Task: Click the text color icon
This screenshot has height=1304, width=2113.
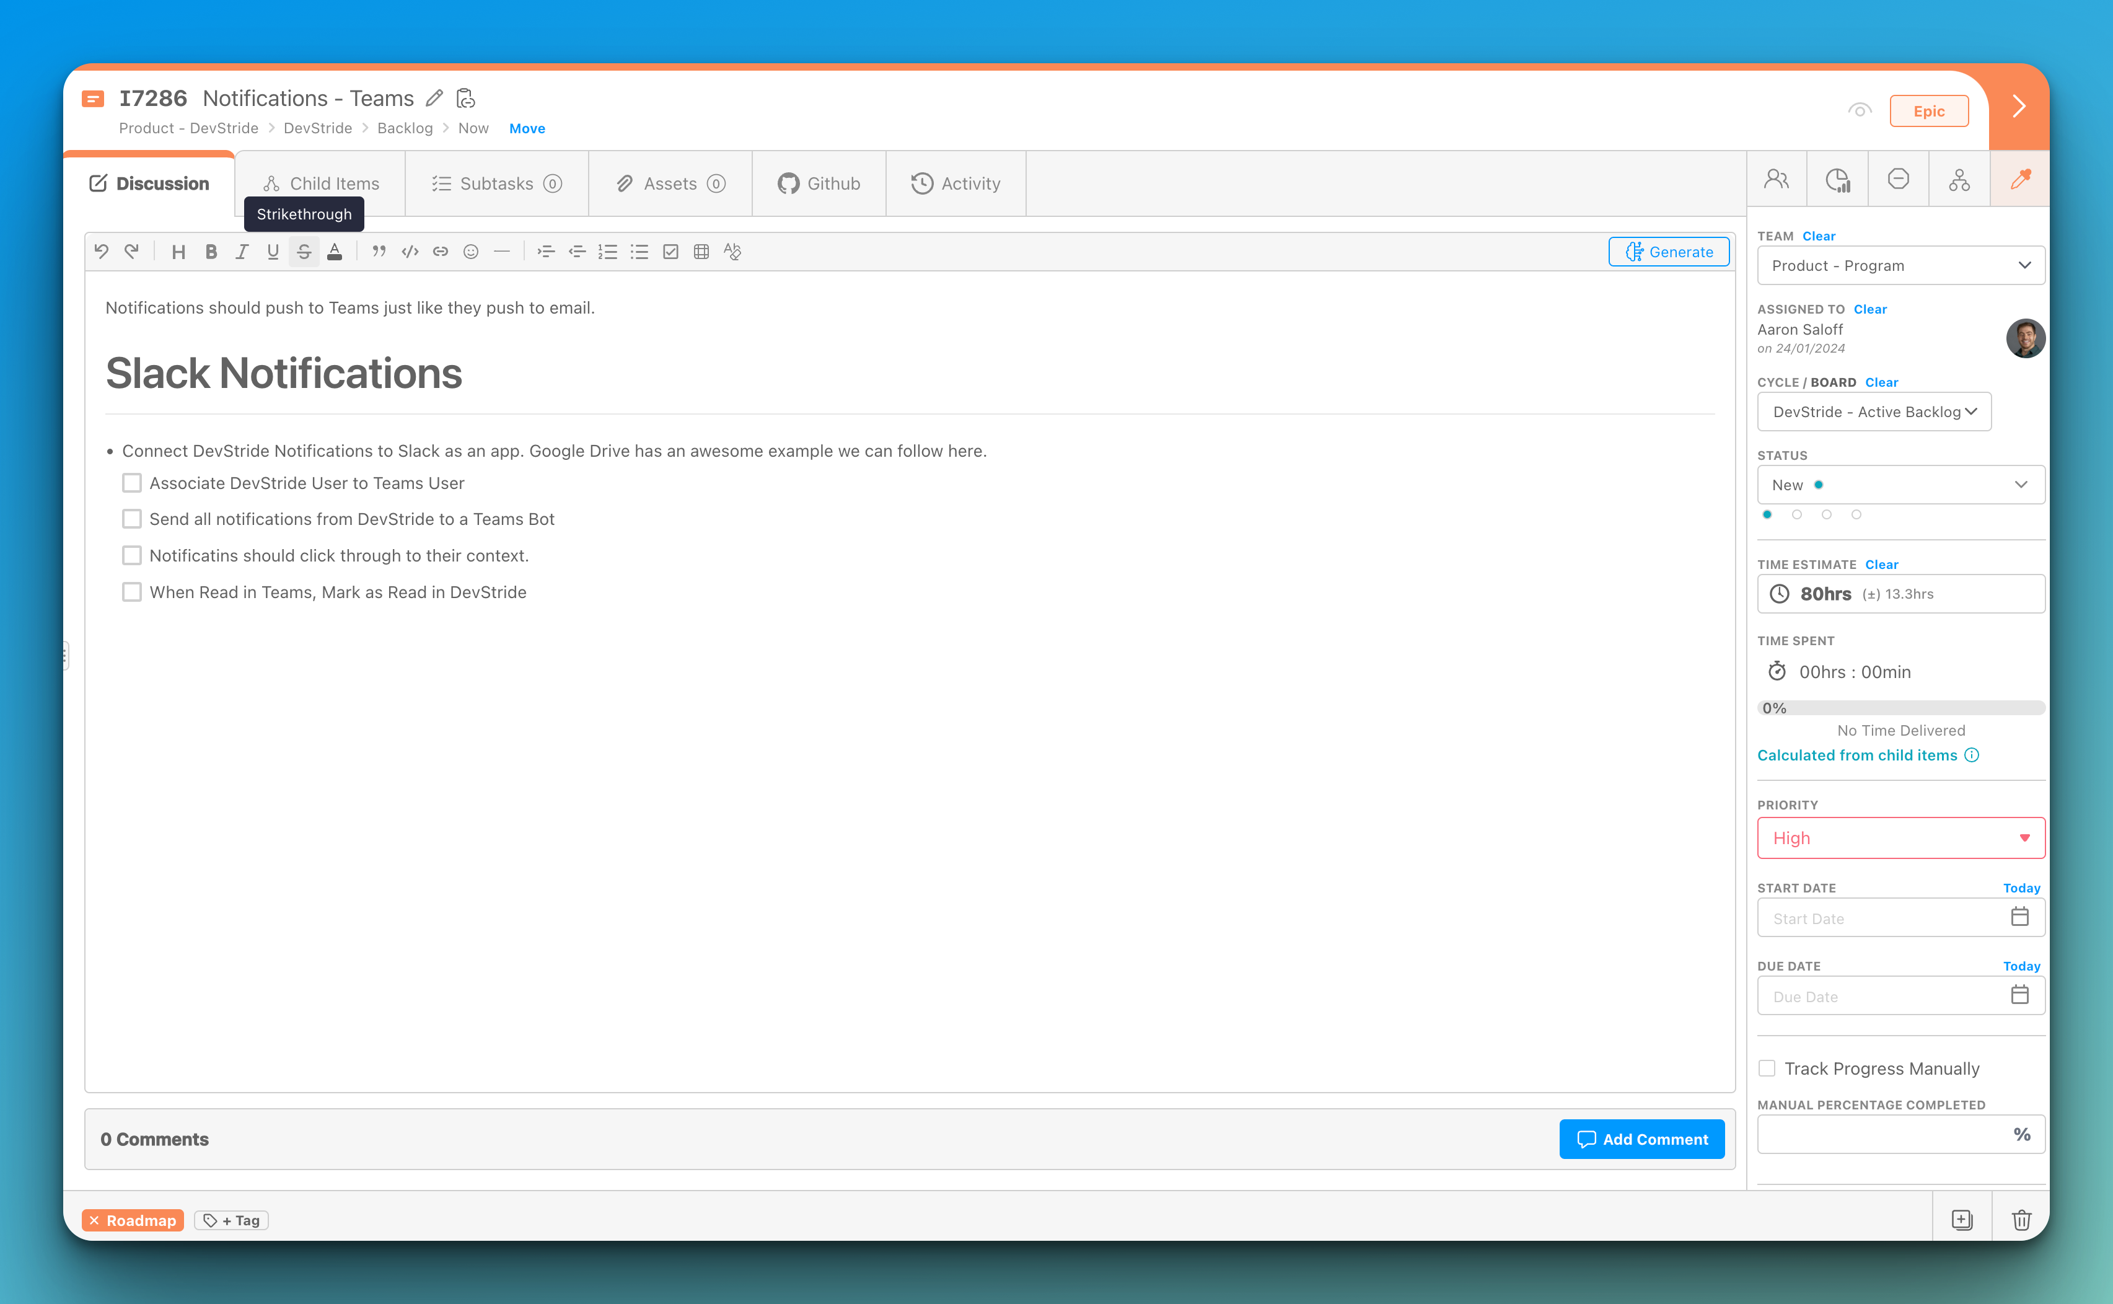Action: 335,252
